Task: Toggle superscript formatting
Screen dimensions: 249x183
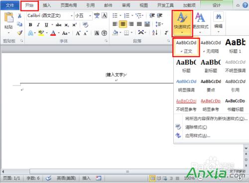Action: [x=74, y=25]
